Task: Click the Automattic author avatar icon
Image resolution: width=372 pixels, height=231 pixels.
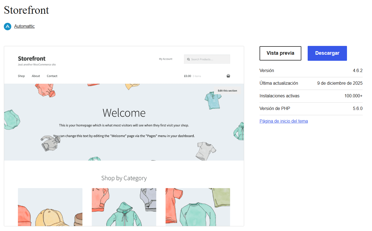Action: (7, 26)
